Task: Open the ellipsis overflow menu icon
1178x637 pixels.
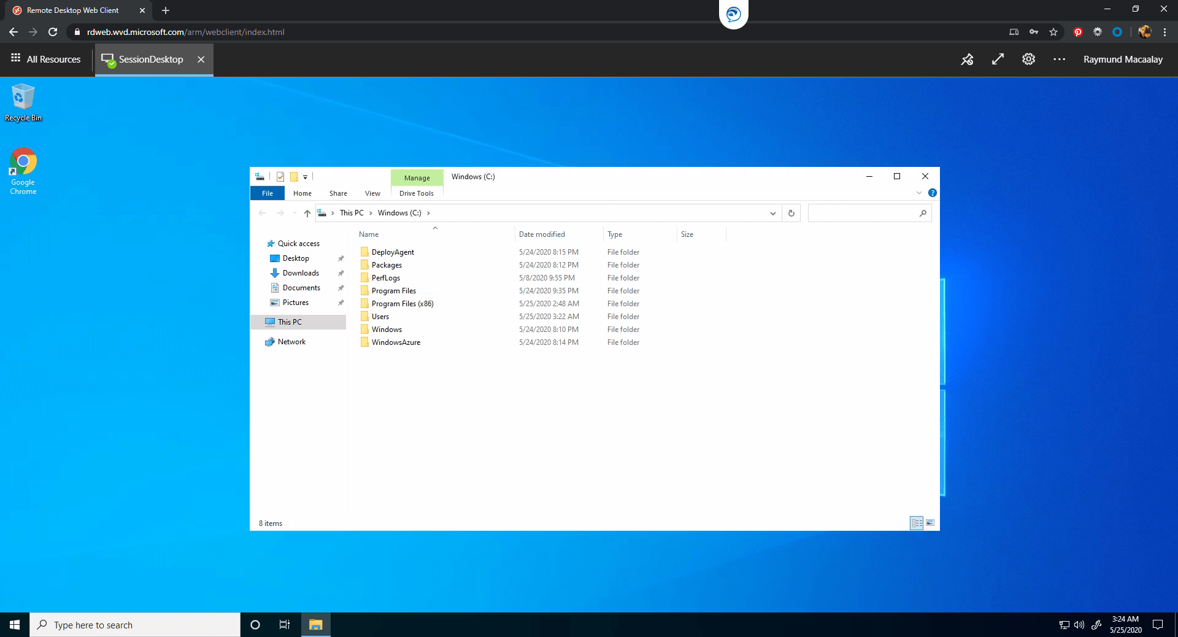Action: pos(1059,60)
